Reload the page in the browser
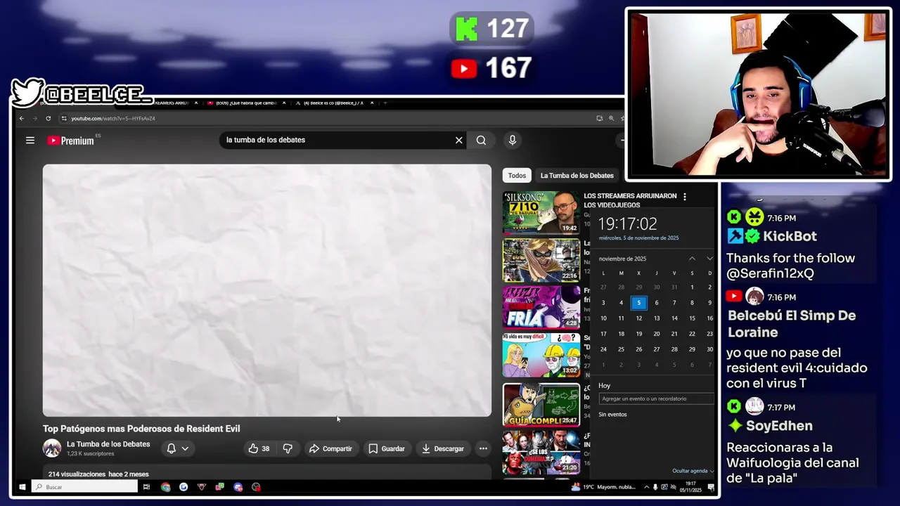The width and height of the screenshot is (900, 506). (x=48, y=119)
